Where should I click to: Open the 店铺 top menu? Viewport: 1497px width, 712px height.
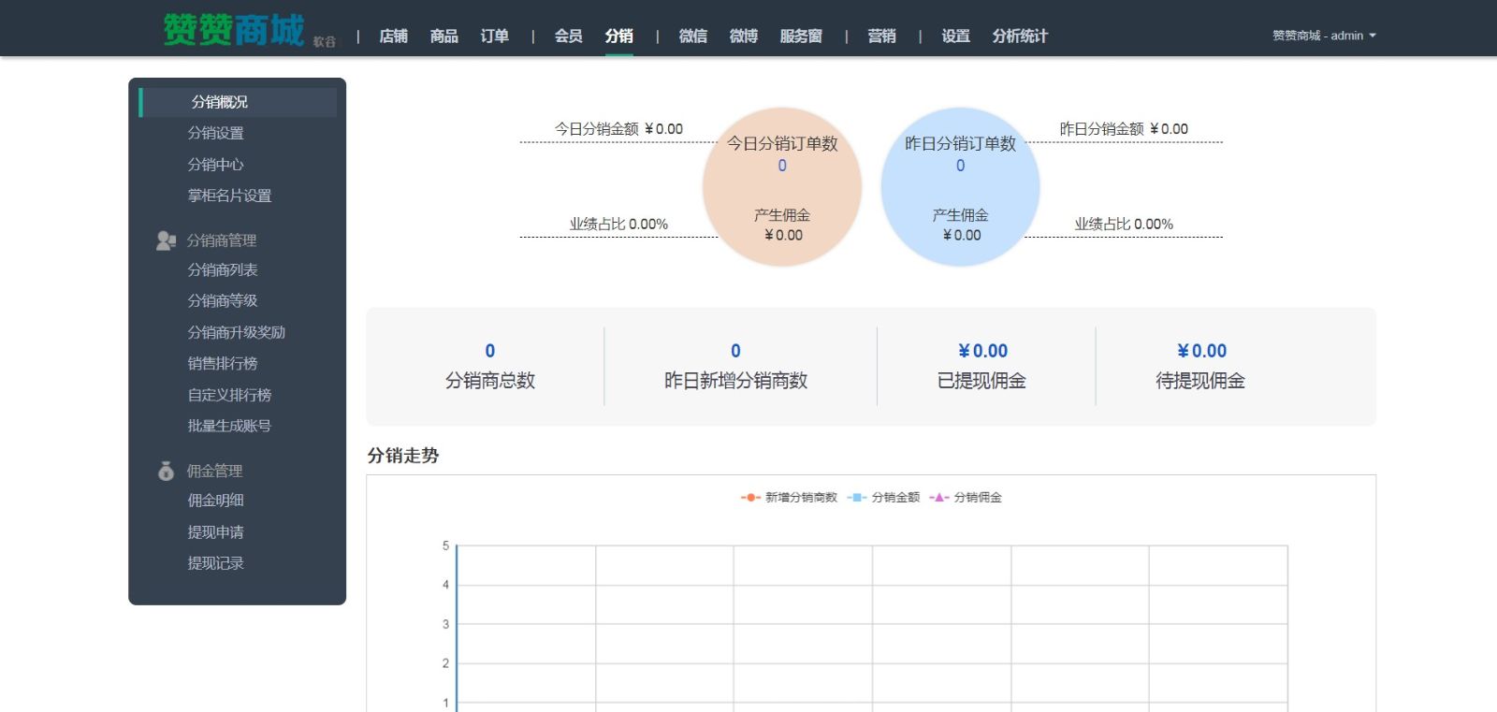[393, 36]
